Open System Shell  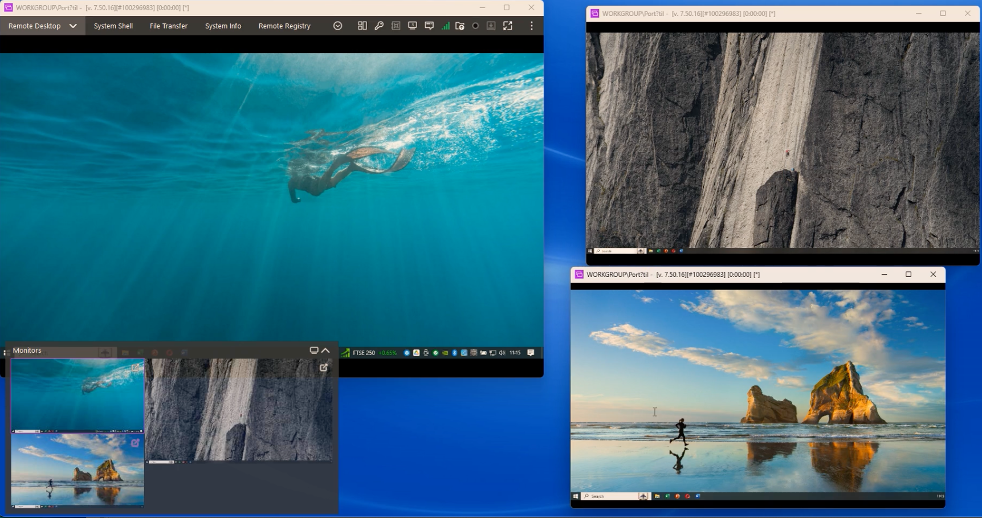click(x=113, y=26)
